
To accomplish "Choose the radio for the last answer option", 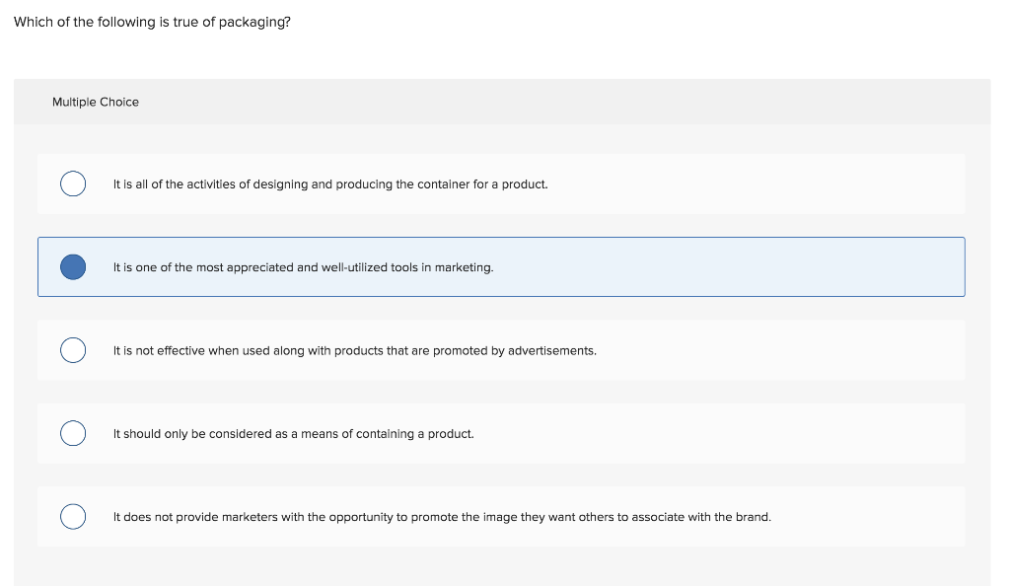I will (72, 516).
